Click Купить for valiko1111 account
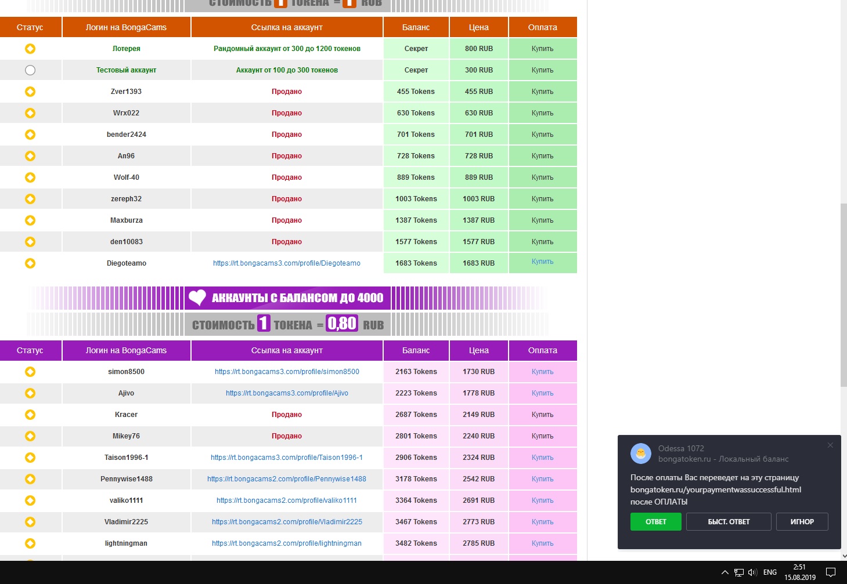This screenshot has height=584, width=847. tap(542, 500)
